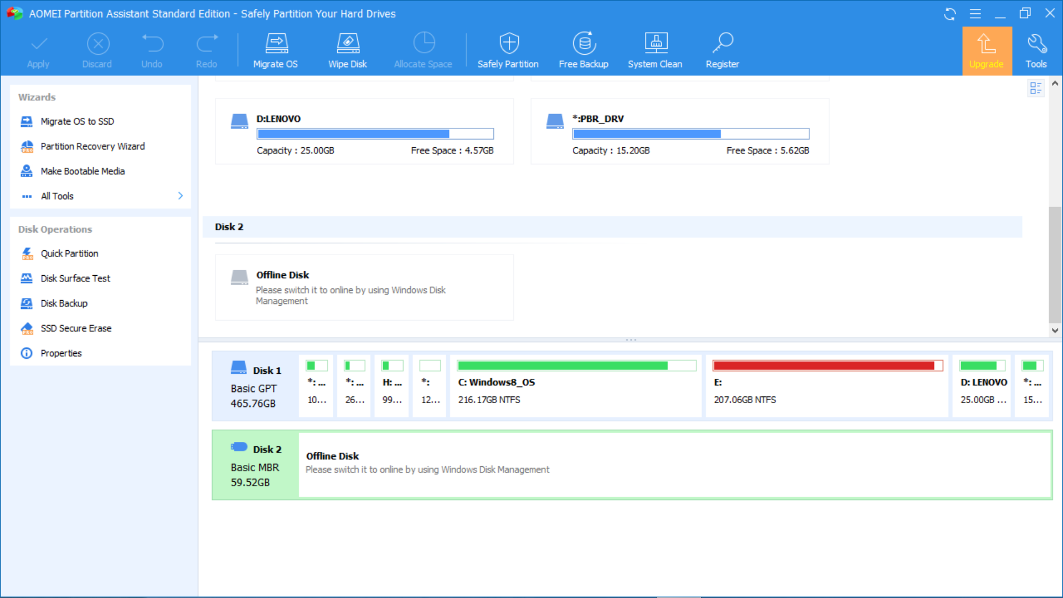
Task: Click the Discard toolbar icon
Action: tap(98, 43)
